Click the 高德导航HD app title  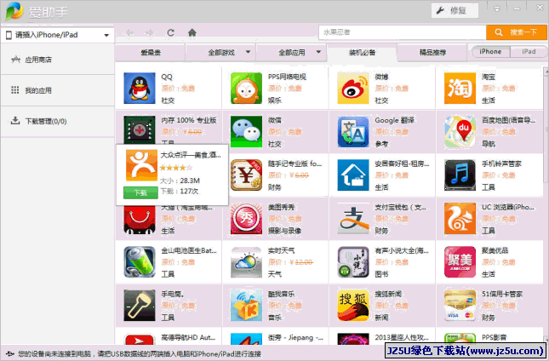pyautogui.click(x=188, y=337)
